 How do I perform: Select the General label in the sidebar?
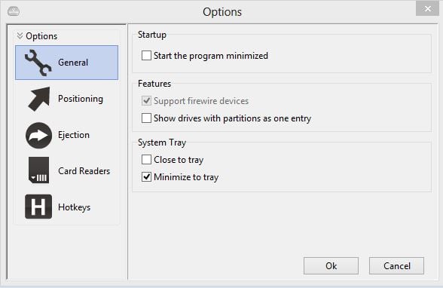point(73,63)
